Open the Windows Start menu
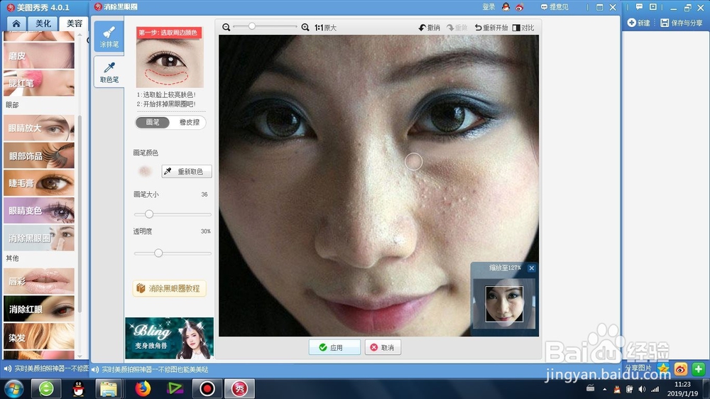 point(14,388)
